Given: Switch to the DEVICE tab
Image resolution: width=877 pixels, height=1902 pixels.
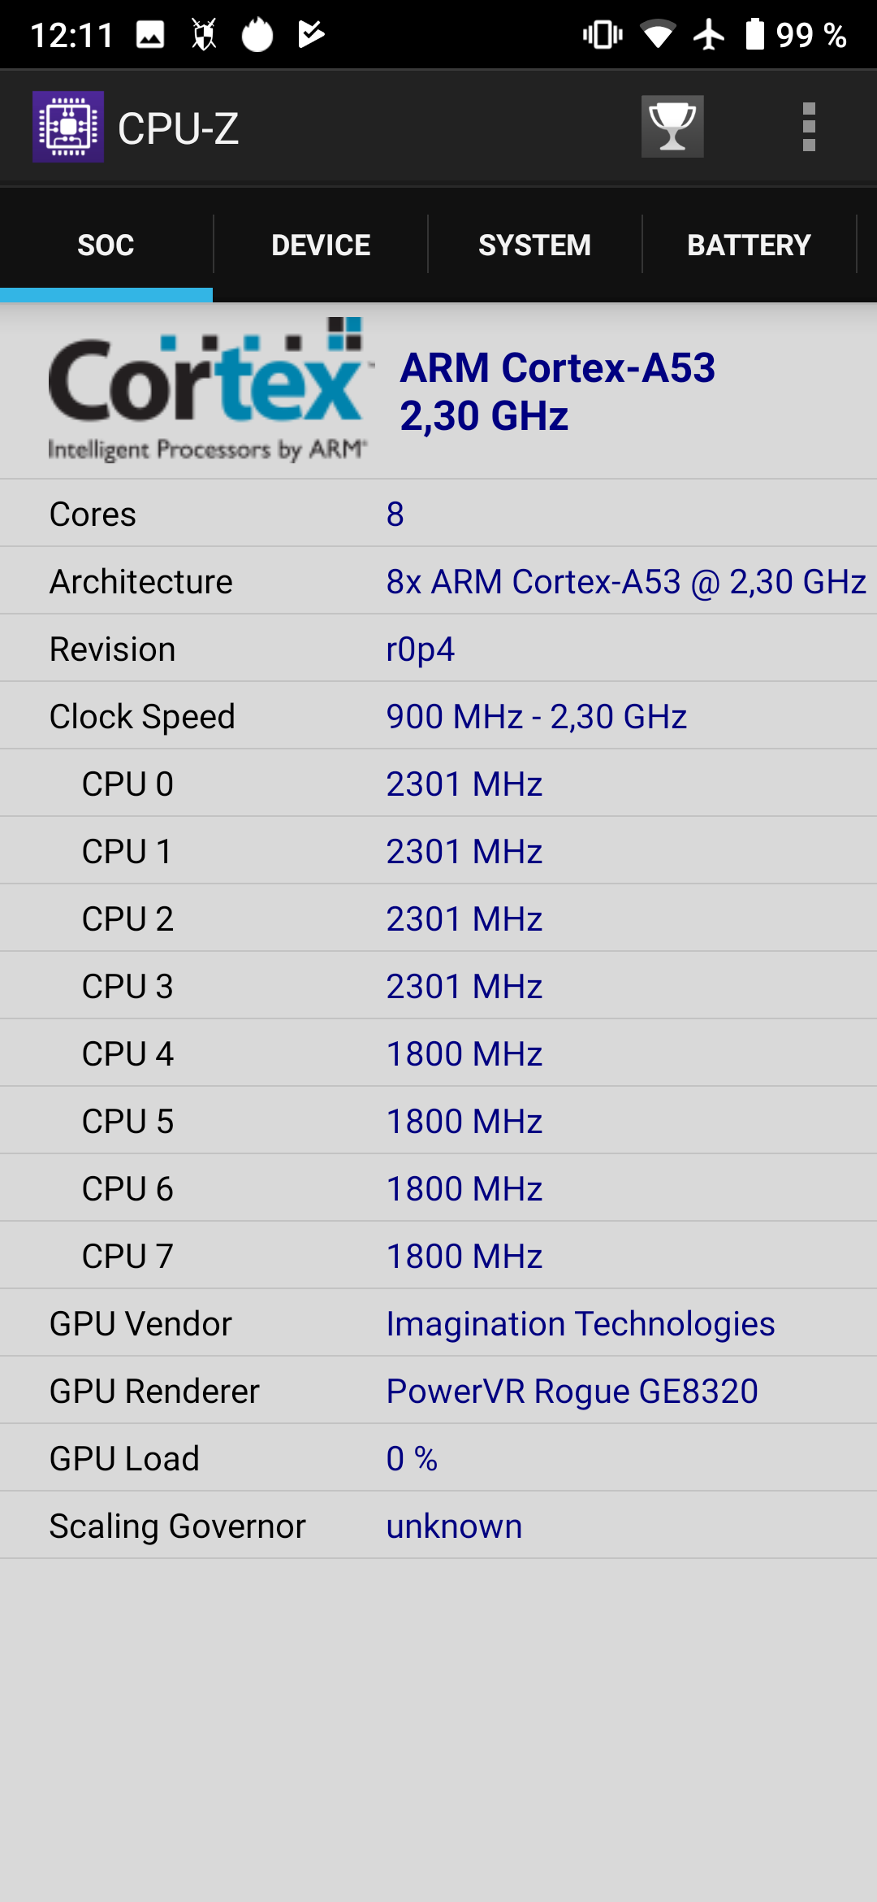Looking at the screenshot, I should [321, 245].
